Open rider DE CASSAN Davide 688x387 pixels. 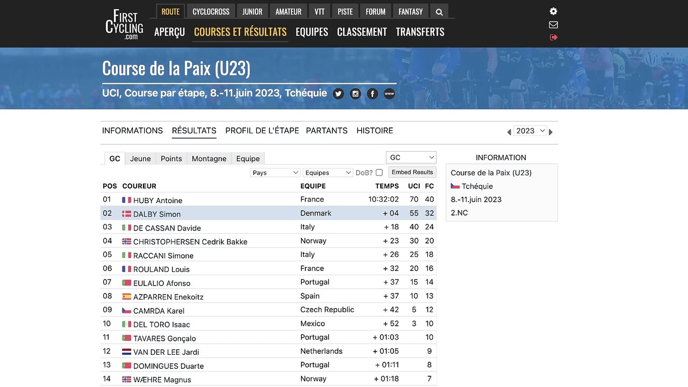point(167,228)
